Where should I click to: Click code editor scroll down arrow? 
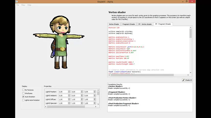coord(190,72)
